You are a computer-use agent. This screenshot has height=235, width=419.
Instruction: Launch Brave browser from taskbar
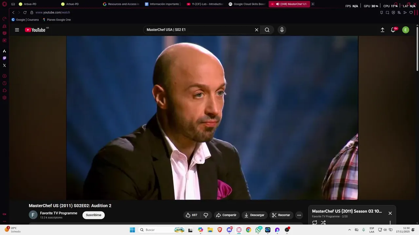point(220,230)
